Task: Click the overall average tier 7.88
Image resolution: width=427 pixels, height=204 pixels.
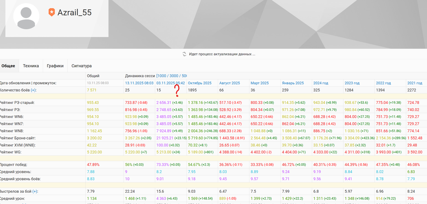Action: (x=91, y=172)
